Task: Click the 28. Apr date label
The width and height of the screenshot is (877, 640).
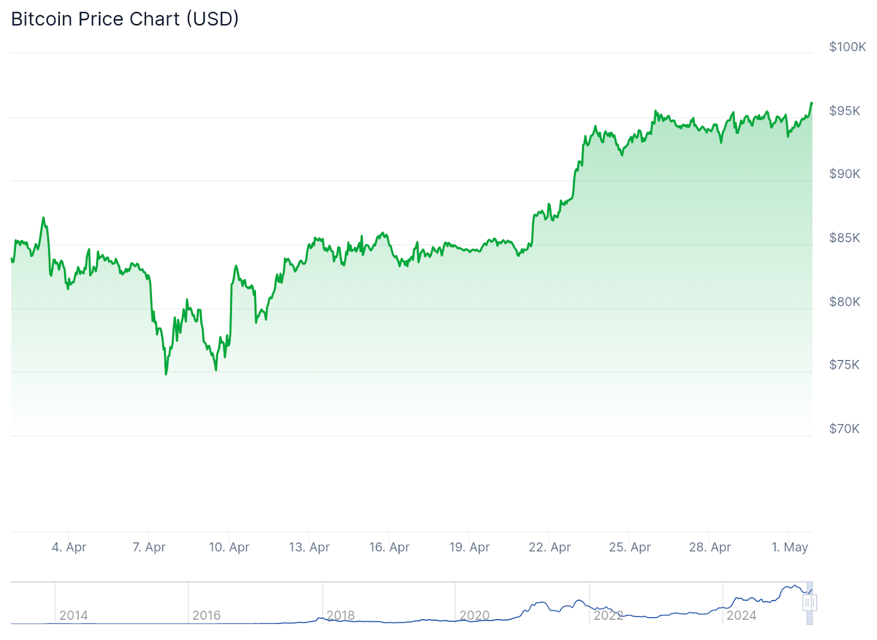Action: tap(710, 547)
